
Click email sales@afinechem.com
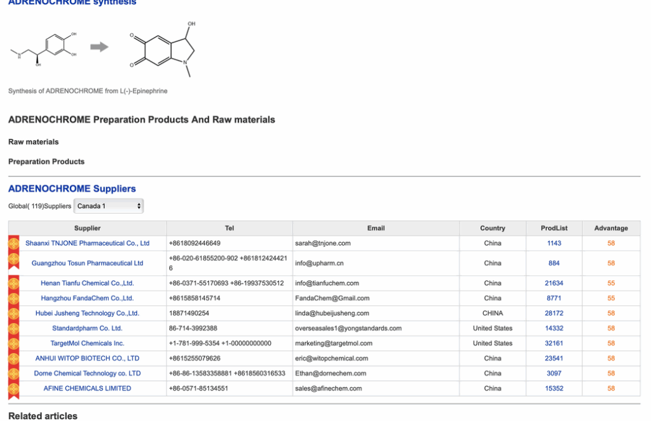point(329,388)
